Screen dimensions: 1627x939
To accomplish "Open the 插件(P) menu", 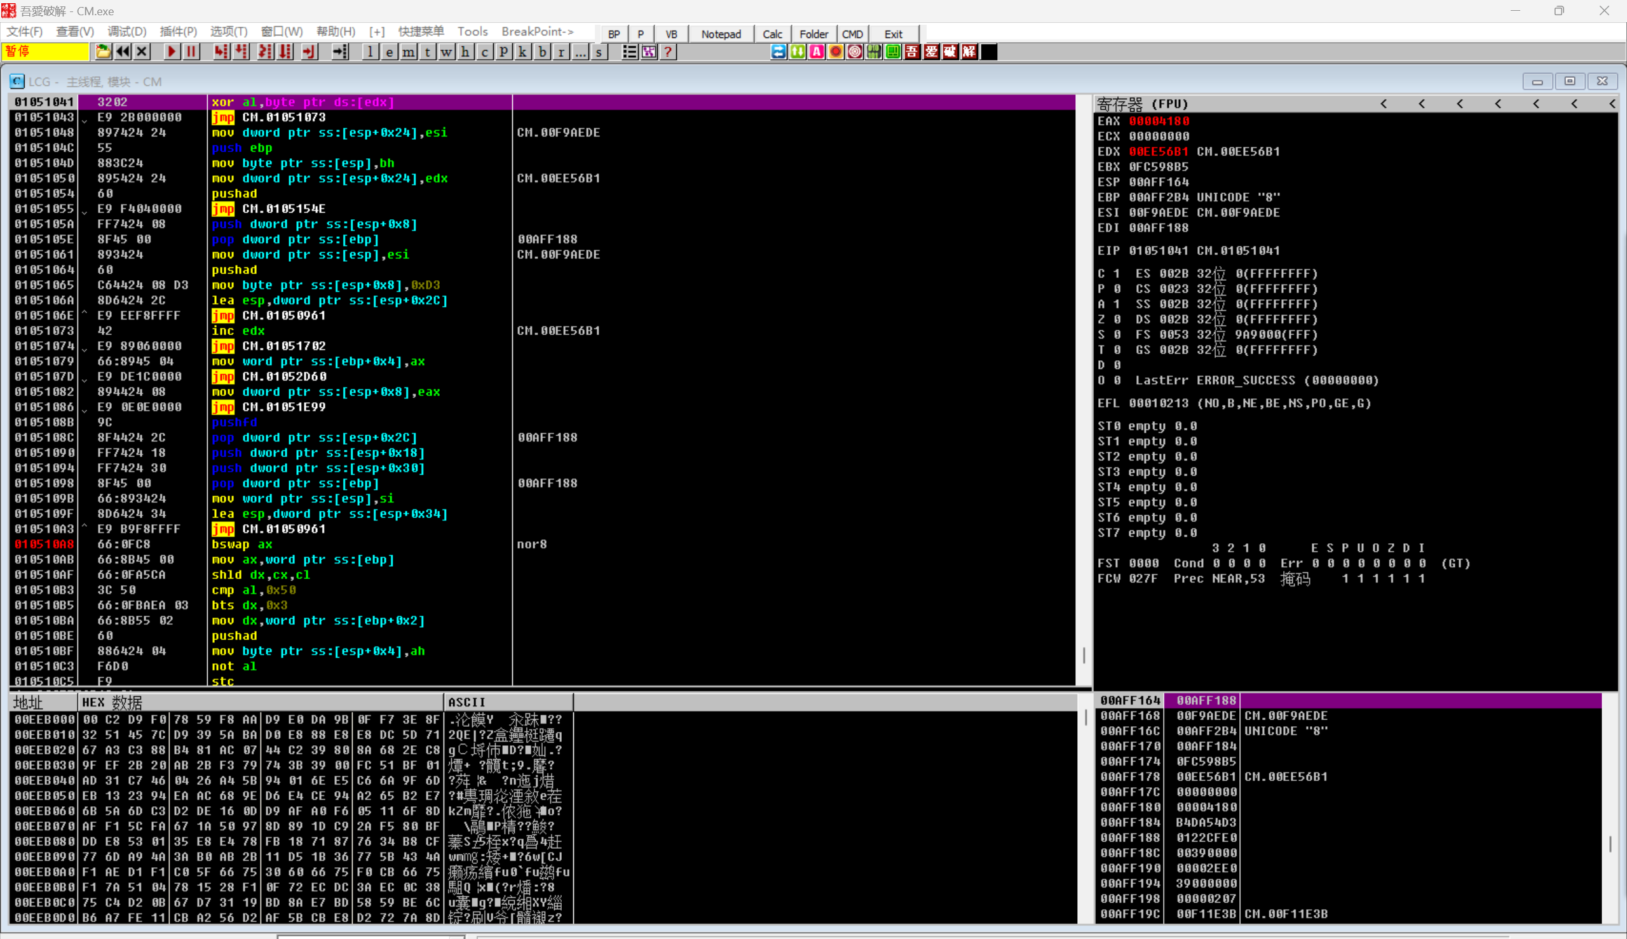I will [x=178, y=32].
